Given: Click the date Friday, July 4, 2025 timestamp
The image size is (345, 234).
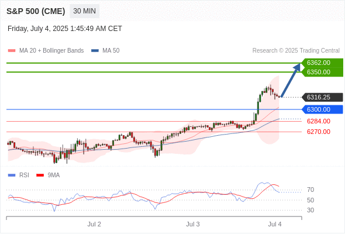Looking at the screenshot, I should point(65,29).
